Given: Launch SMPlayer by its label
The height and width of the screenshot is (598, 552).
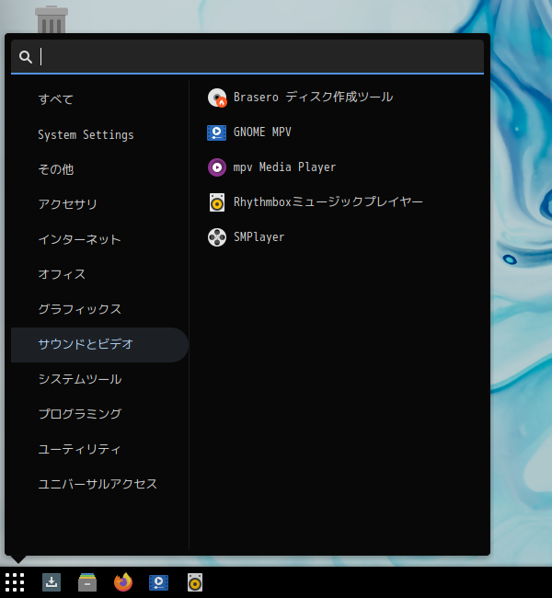Looking at the screenshot, I should coord(259,237).
